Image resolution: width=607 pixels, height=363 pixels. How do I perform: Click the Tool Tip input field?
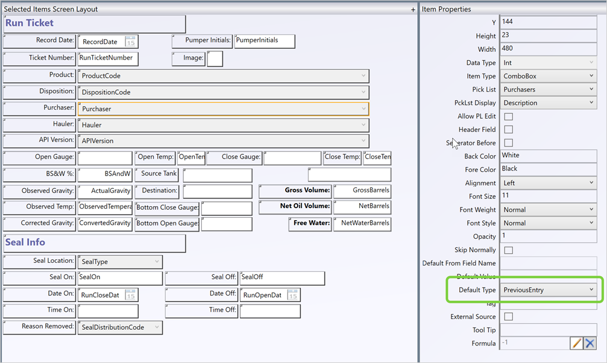click(548, 330)
